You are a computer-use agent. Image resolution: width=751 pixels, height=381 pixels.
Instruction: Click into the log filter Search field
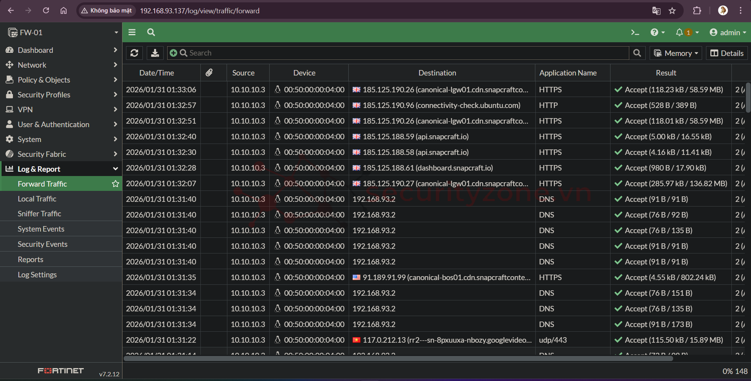pos(407,53)
